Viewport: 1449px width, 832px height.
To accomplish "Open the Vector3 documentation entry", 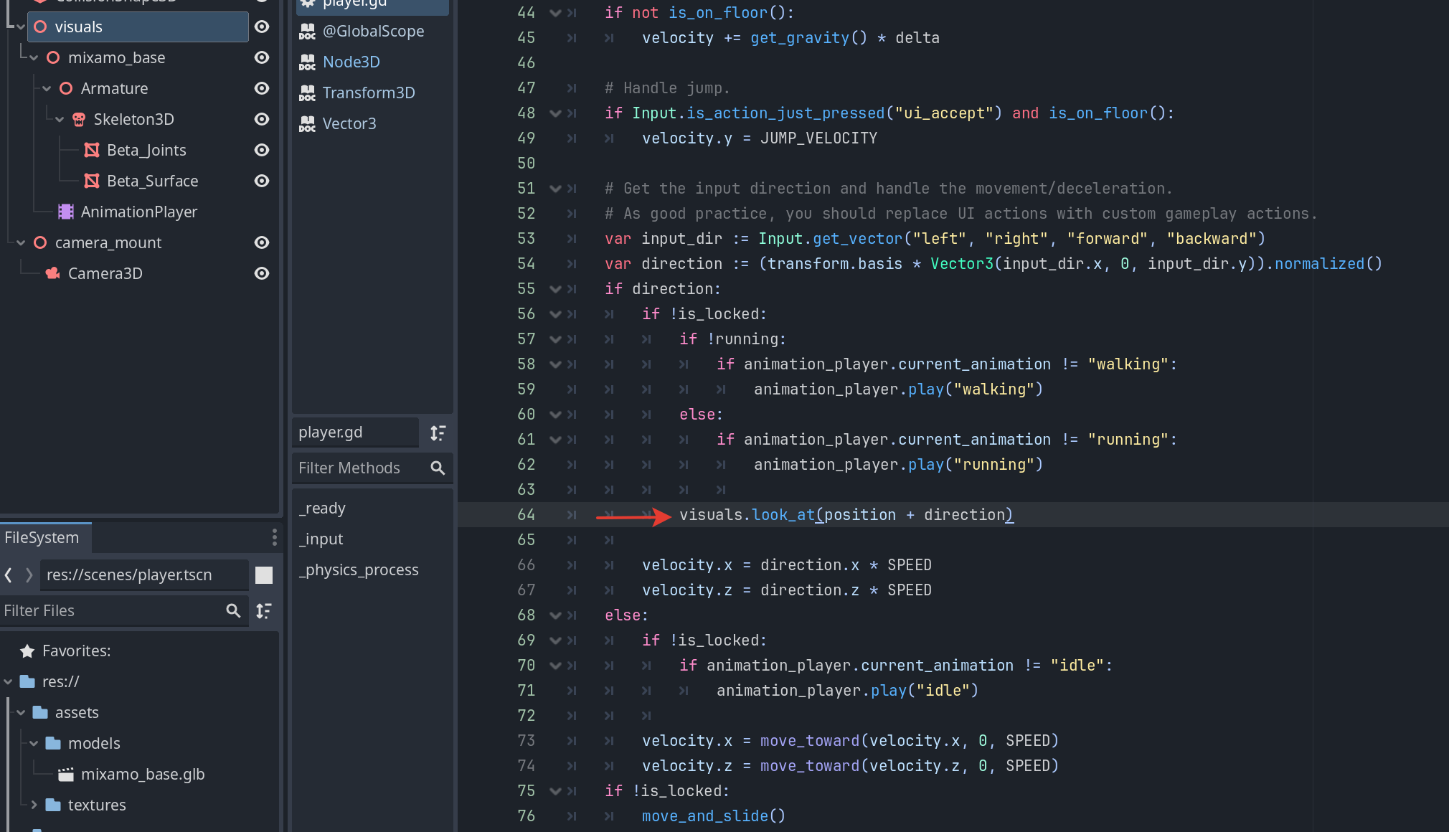I will tap(349, 123).
